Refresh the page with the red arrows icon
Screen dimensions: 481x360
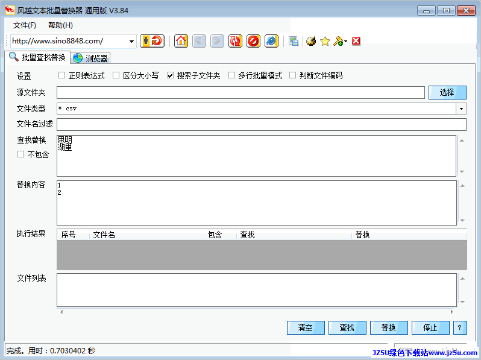235,41
